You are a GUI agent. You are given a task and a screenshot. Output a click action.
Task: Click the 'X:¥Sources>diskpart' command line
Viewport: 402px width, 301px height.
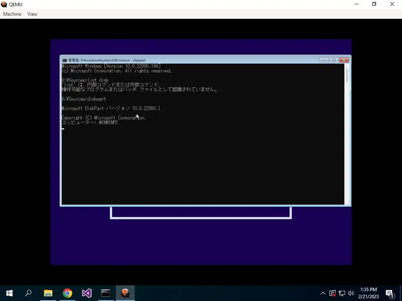(x=84, y=99)
